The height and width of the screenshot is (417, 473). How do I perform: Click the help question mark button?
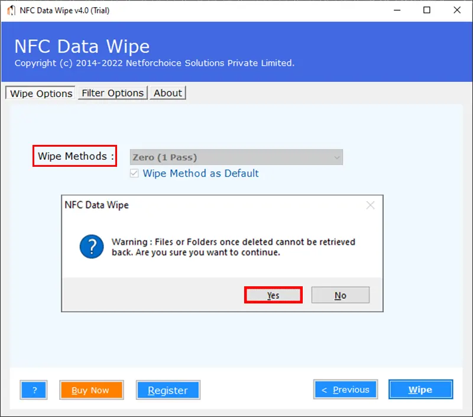tap(34, 390)
